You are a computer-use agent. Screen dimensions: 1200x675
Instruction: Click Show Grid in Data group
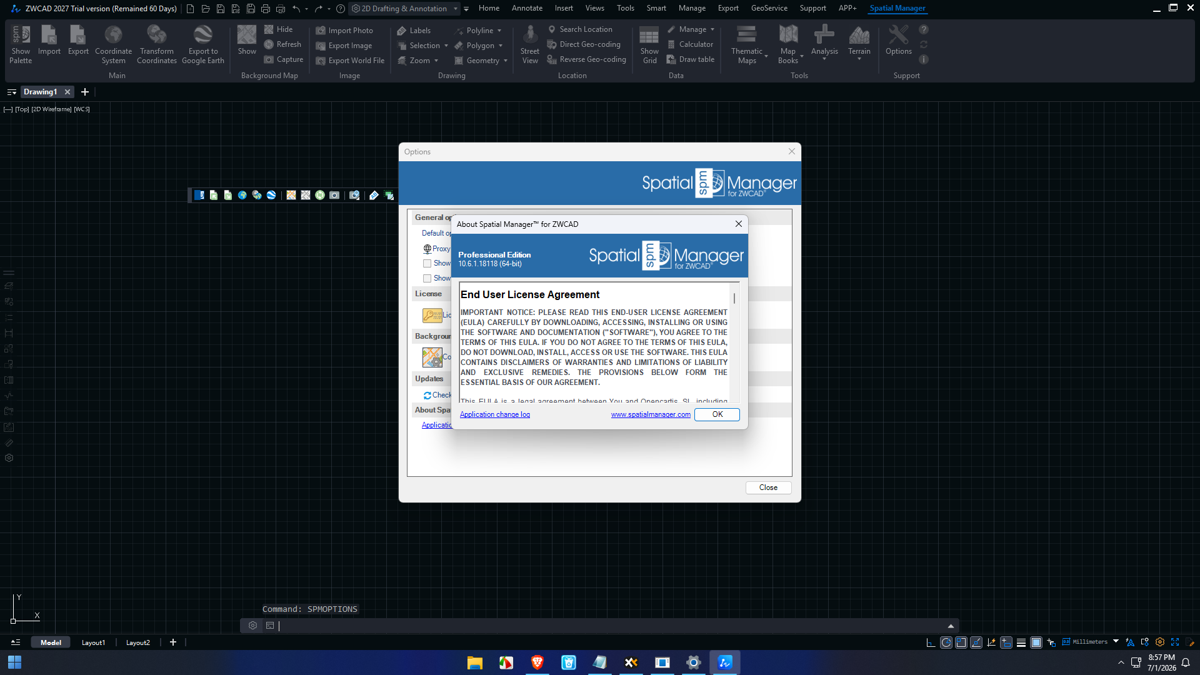649,44
